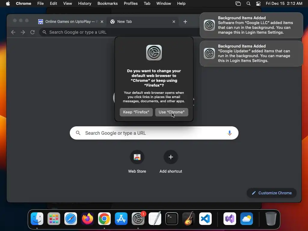Click the Use "Chrome" button
Image resolution: width=308 pixels, height=231 pixels.
(171, 112)
